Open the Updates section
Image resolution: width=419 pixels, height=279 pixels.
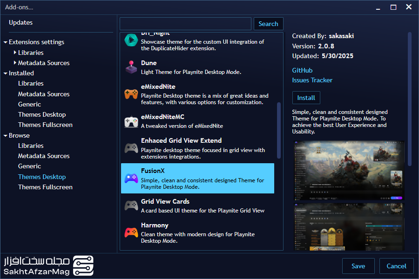[20, 23]
